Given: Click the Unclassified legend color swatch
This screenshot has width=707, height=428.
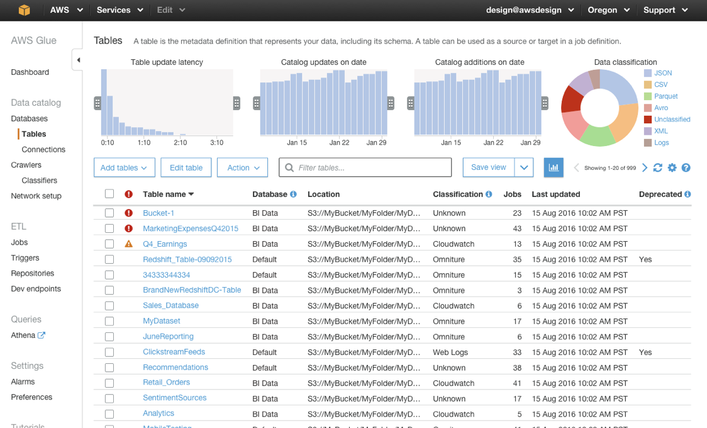Looking at the screenshot, I should pyautogui.click(x=648, y=120).
